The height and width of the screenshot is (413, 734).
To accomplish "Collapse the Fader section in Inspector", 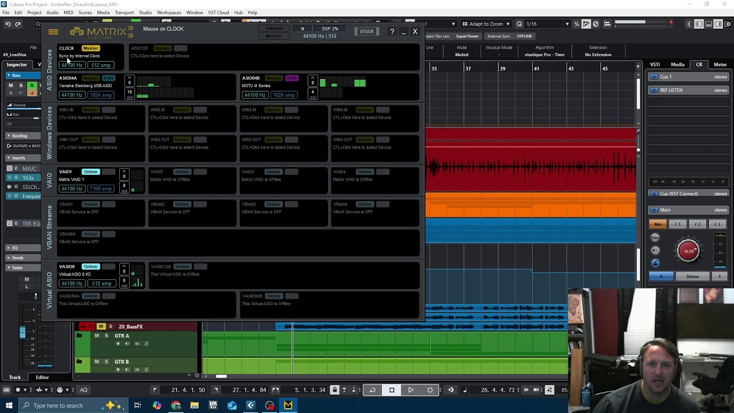I will (x=23, y=268).
